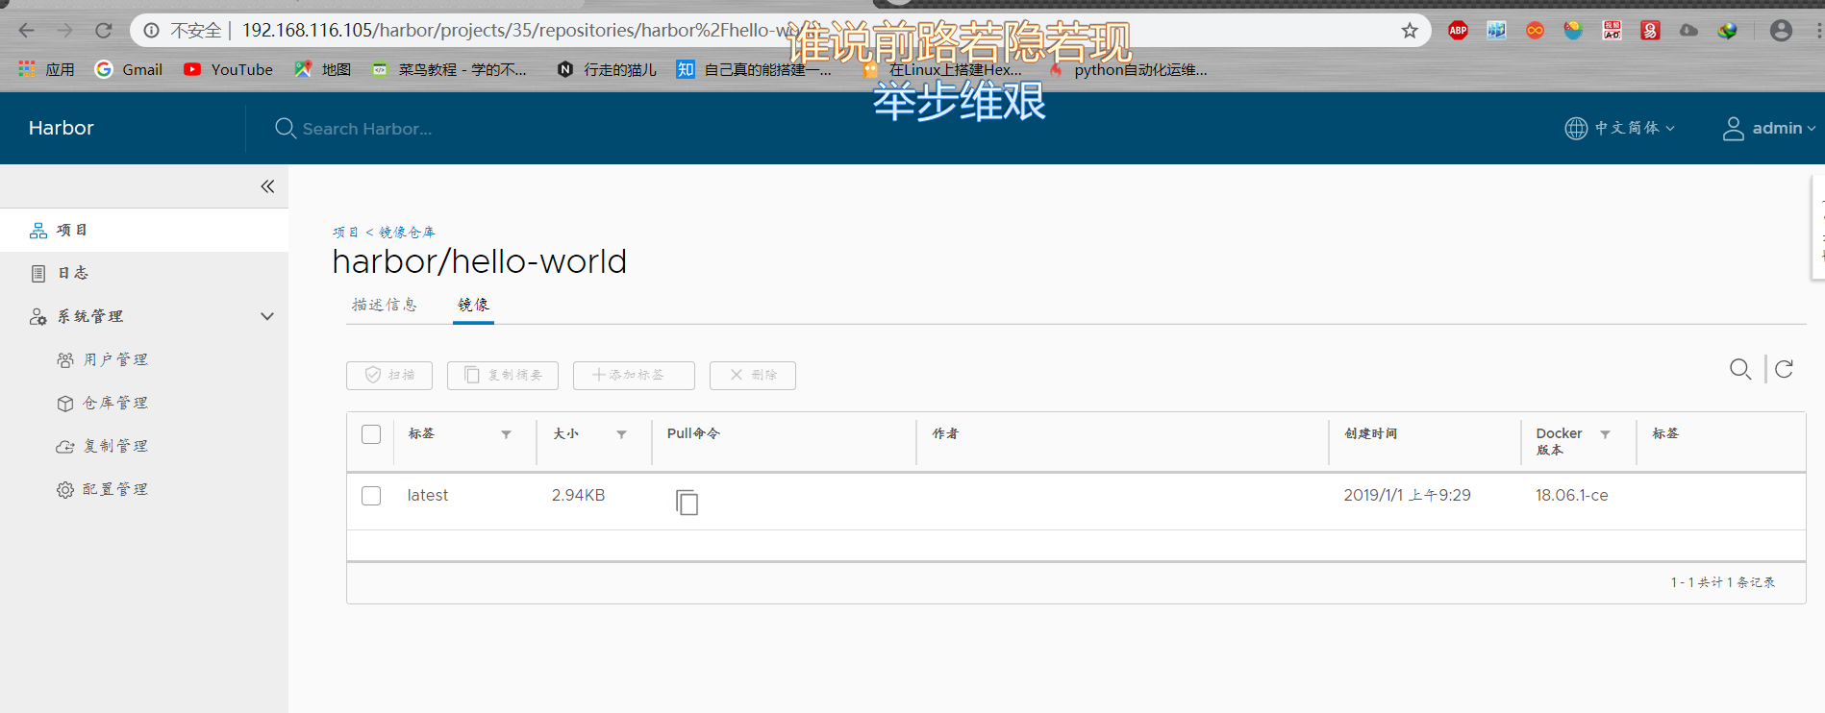Select 项目 in the sidebar

(144, 231)
